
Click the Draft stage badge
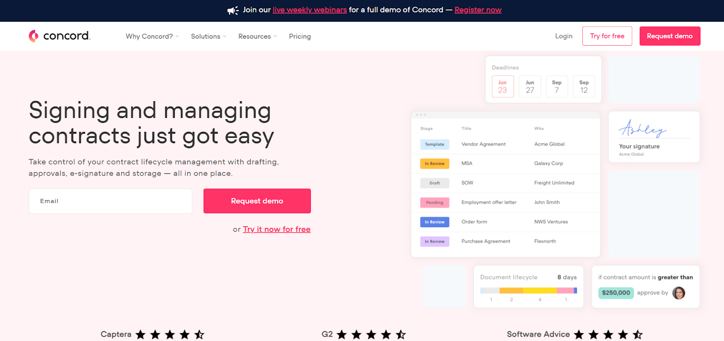[x=434, y=183]
